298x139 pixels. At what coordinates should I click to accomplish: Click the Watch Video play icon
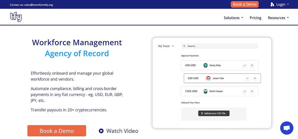coord(101,131)
